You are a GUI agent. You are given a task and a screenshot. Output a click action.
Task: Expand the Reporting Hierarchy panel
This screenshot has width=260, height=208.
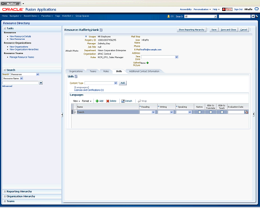coord(5,191)
